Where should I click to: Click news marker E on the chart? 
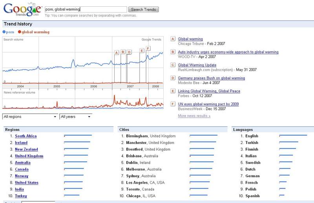[142, 51]
